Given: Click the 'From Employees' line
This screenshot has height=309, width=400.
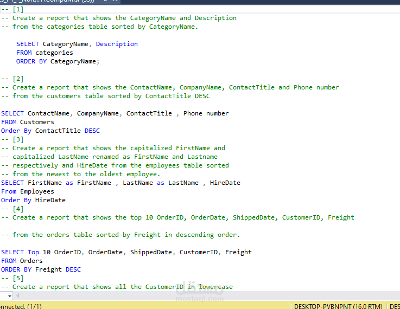Looking at the screenshot, I should pos(28,191).
